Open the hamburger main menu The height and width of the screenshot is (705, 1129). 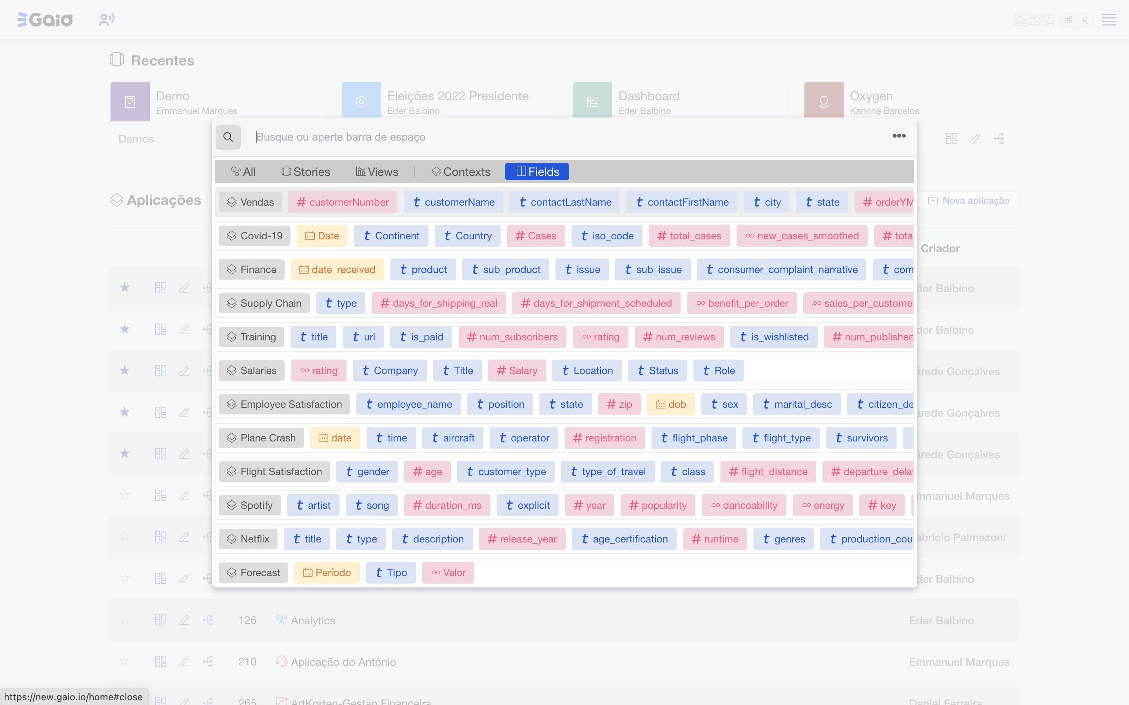[1109, 20]
